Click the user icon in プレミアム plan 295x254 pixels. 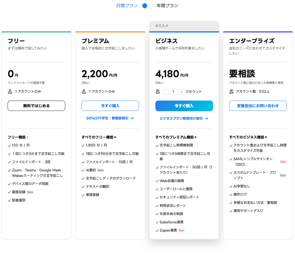84,91
